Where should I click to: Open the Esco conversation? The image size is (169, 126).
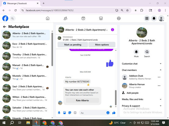coord(25,45)
